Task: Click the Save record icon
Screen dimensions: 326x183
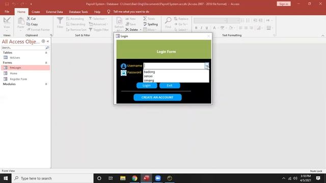Action: pos(127,24)
